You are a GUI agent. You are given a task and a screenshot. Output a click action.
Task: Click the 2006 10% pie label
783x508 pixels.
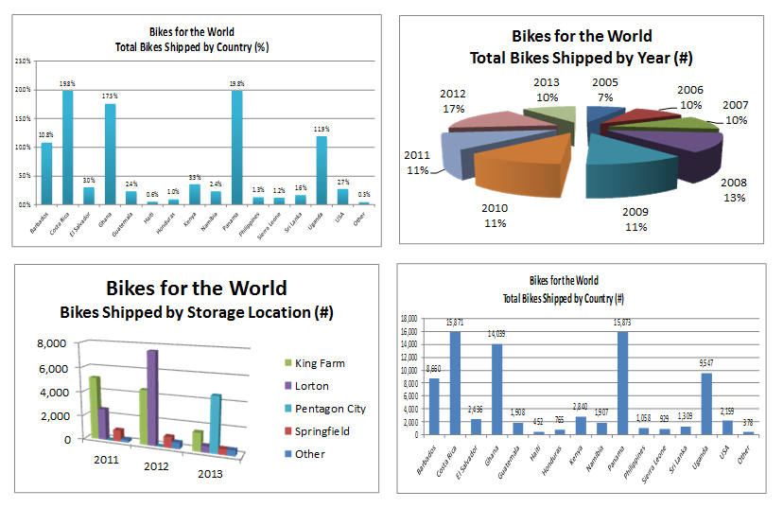pos(690,97)
